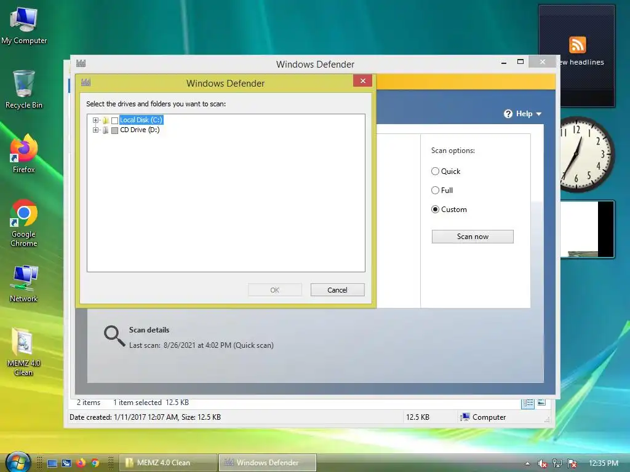630x472 pixels.
Task: Close the drive selection dialog
Action: pos(363,81)
